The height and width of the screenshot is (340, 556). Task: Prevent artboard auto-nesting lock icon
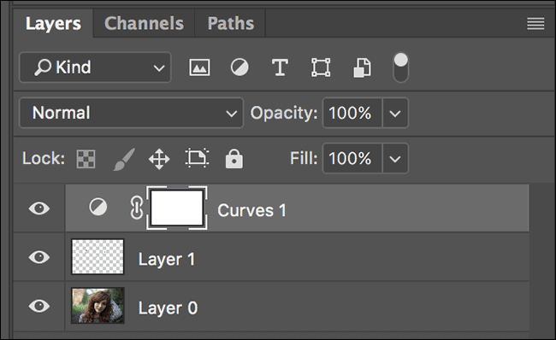197,158
